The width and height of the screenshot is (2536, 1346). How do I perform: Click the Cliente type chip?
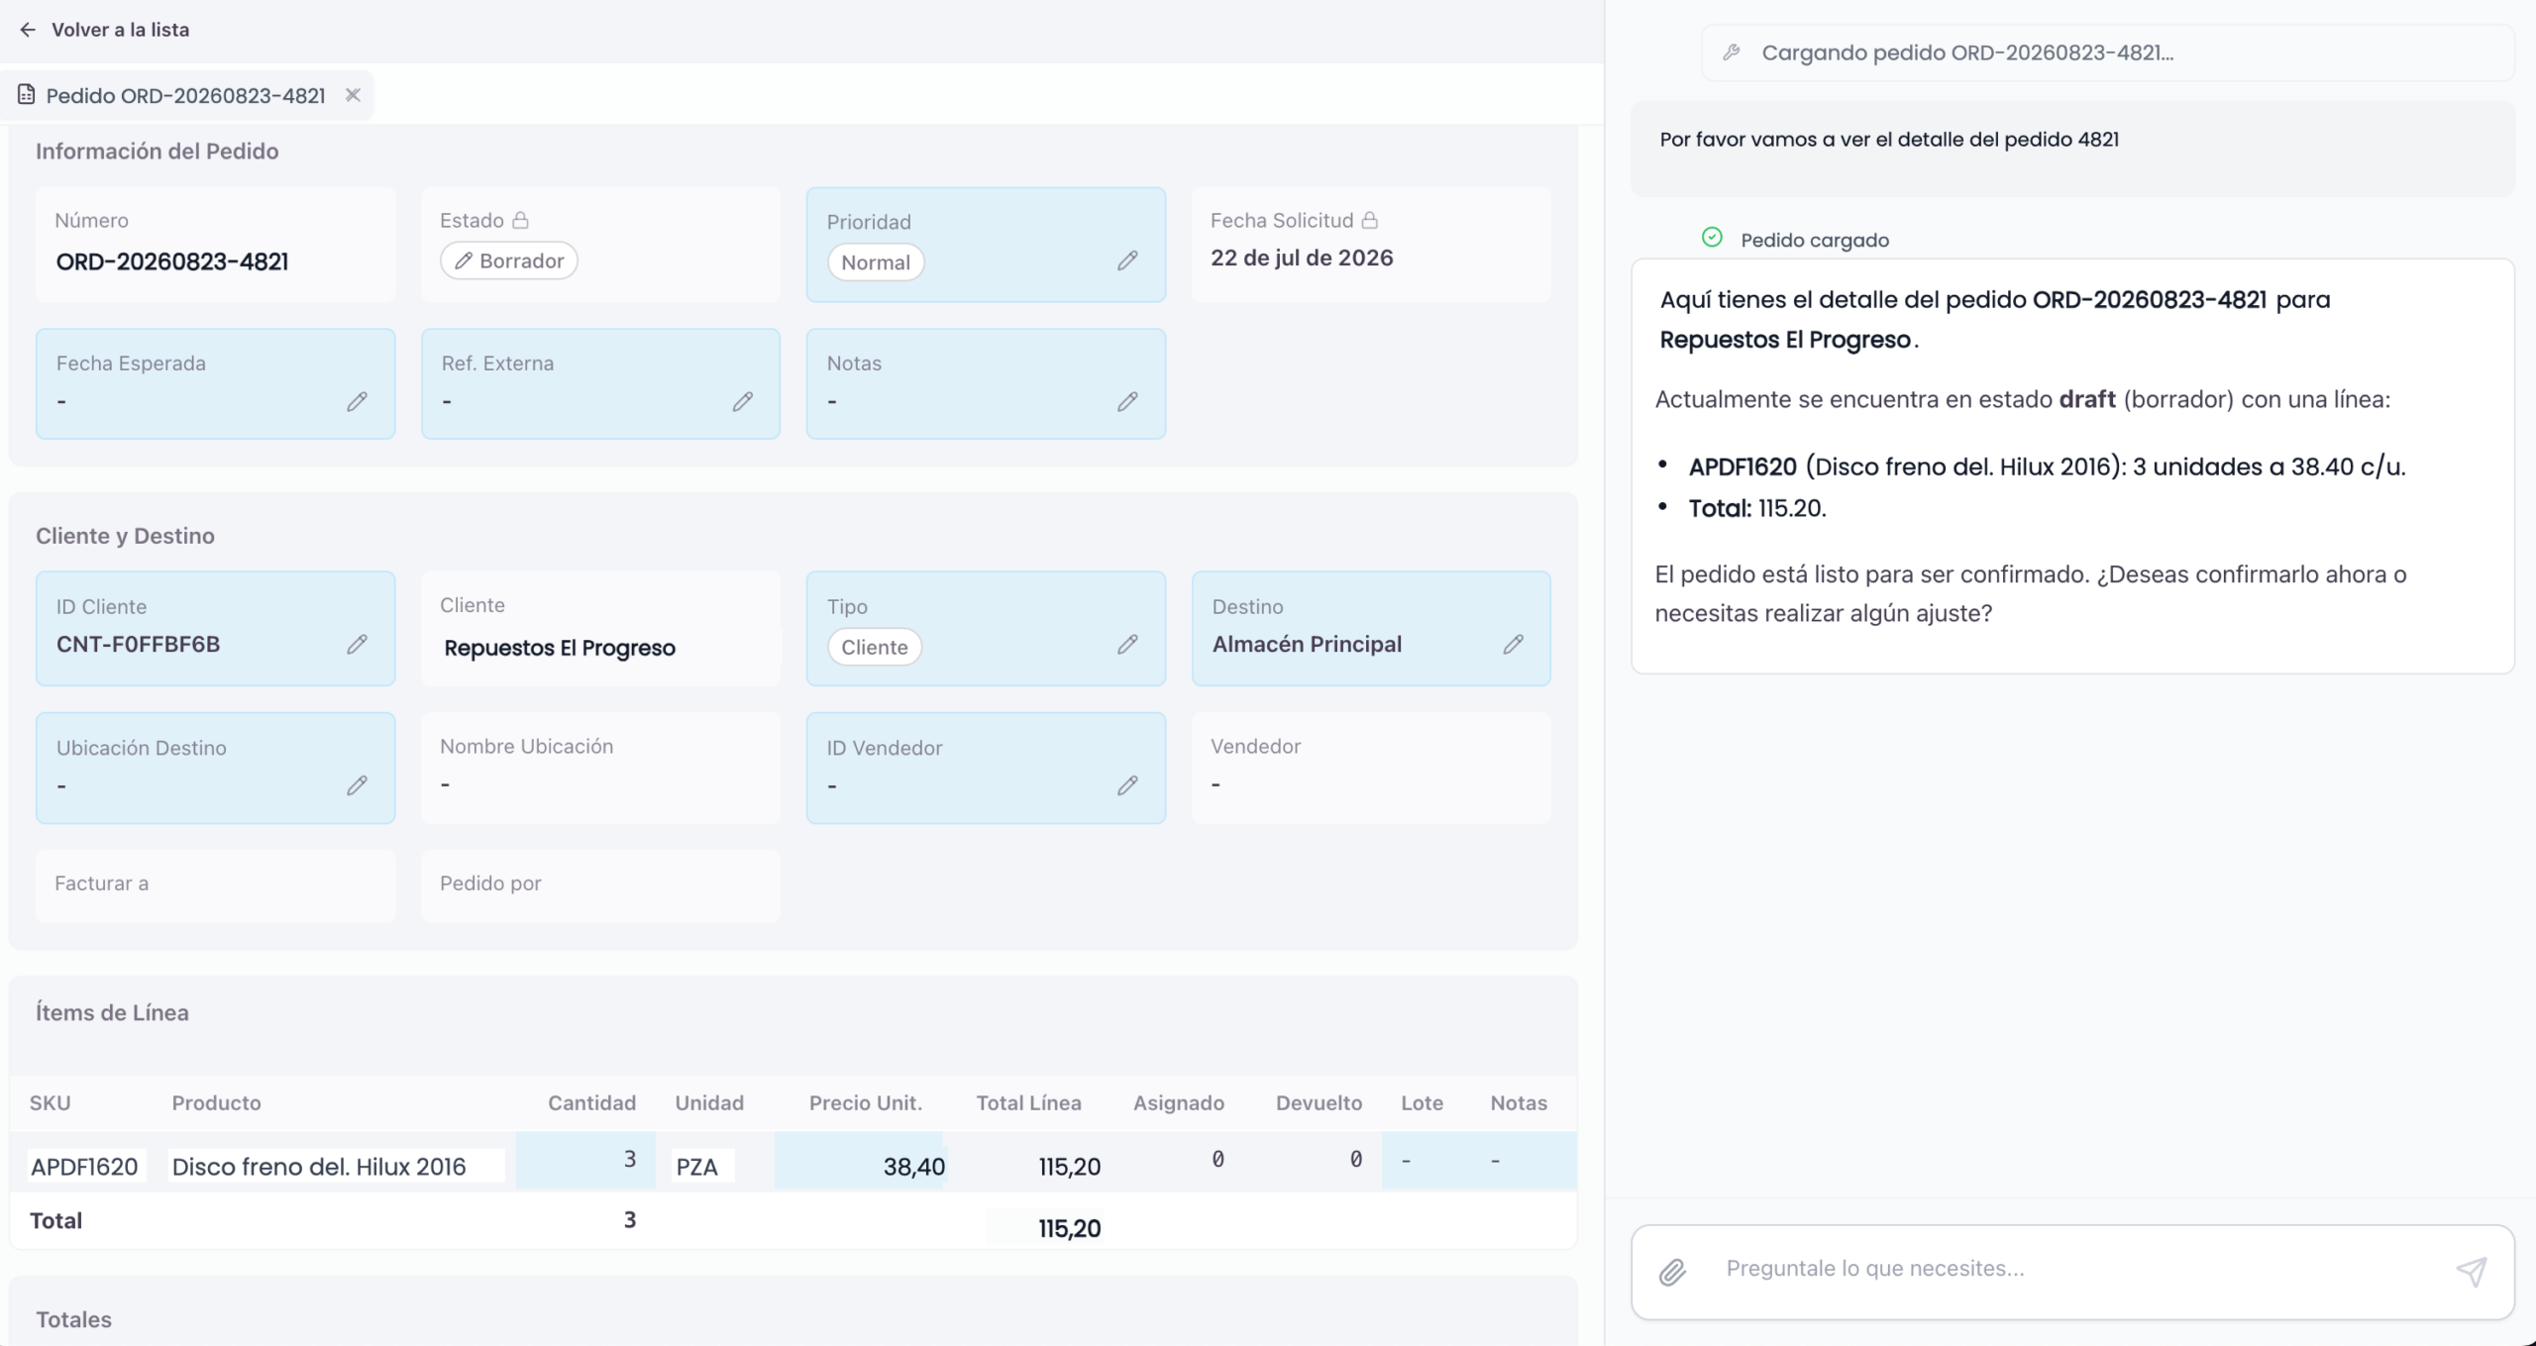[875, 647]
